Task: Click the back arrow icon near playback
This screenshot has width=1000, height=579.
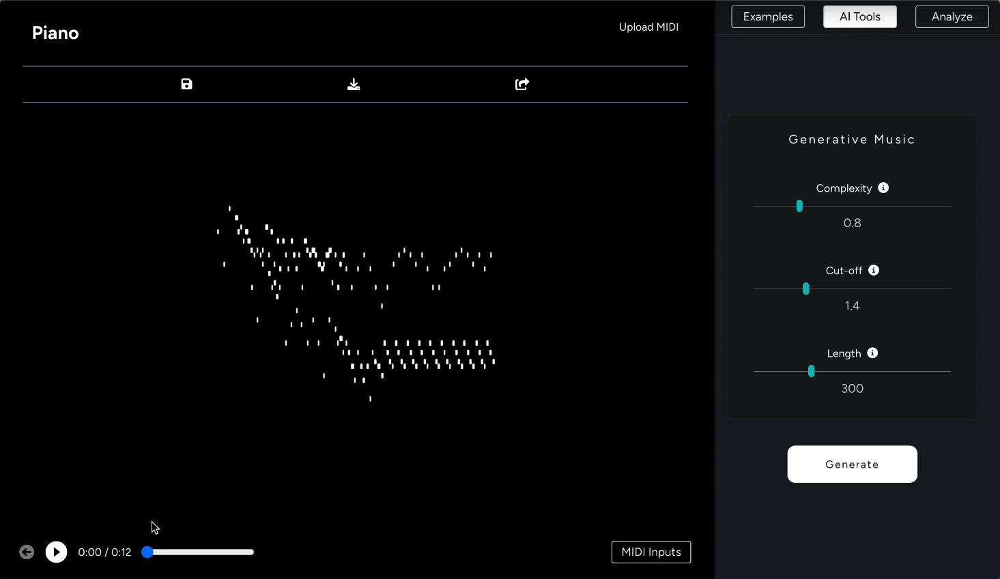Action: pyautogui.click(x=27, y=552)
